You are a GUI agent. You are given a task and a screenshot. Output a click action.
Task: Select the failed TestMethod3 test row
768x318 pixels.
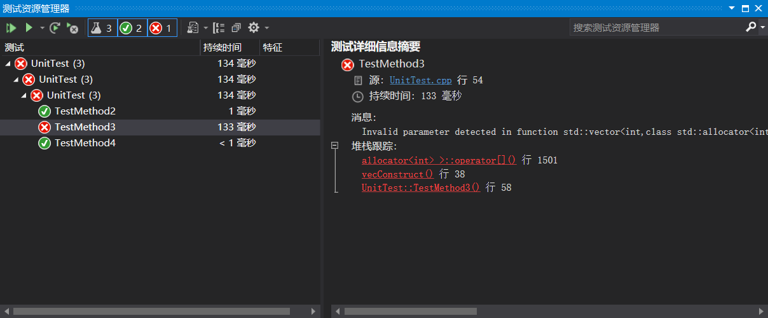[160, 127]
